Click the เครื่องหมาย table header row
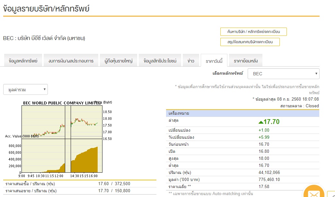 click(242, 113)
